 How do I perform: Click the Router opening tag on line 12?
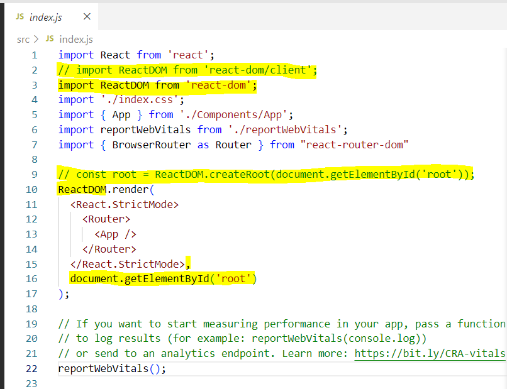[x=106, y=219]
